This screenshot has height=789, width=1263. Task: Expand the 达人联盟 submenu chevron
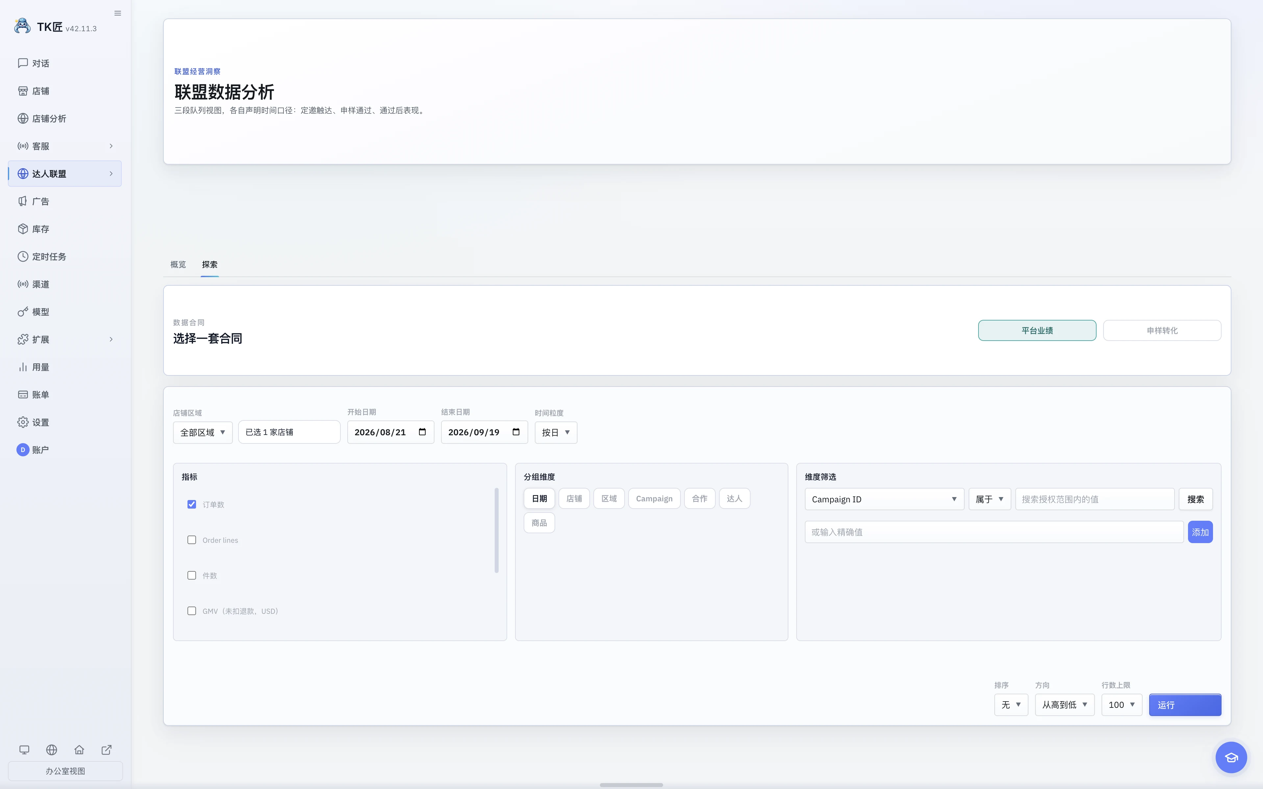[111, 174]
